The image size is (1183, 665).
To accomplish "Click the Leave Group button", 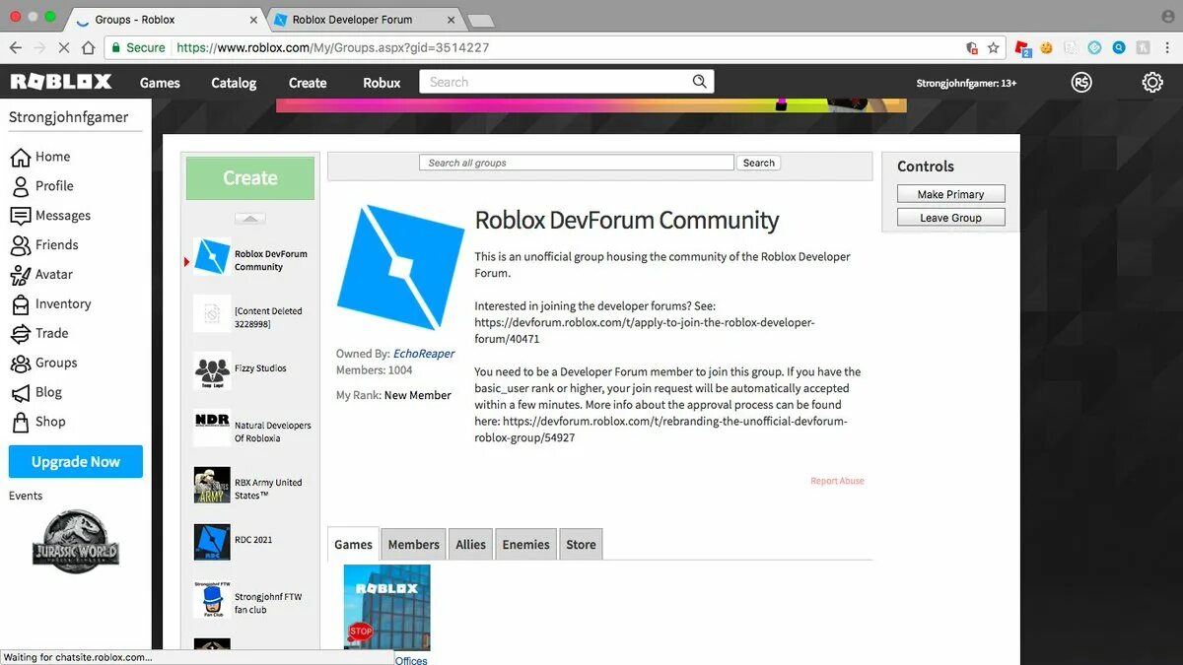I will pyautogui.click(x=951, y=218).
